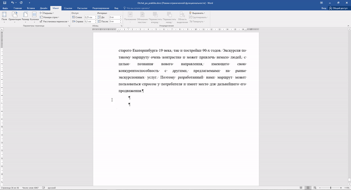Open the undo history dropdown arrow

coord(16,3)
